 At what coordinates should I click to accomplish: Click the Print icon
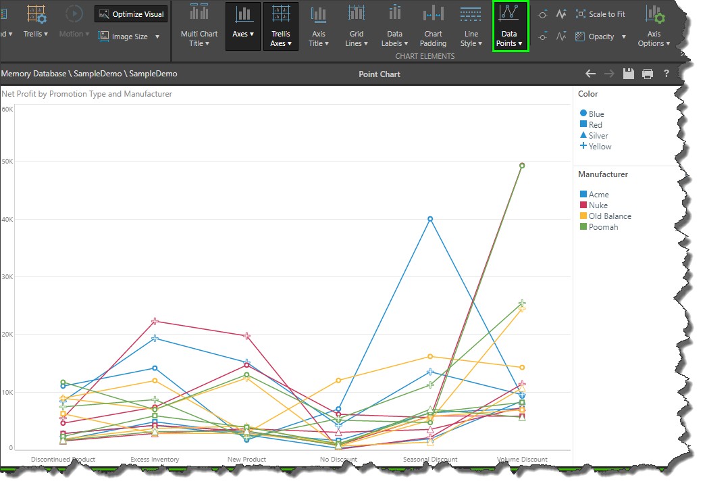click(x=648, y=74)
